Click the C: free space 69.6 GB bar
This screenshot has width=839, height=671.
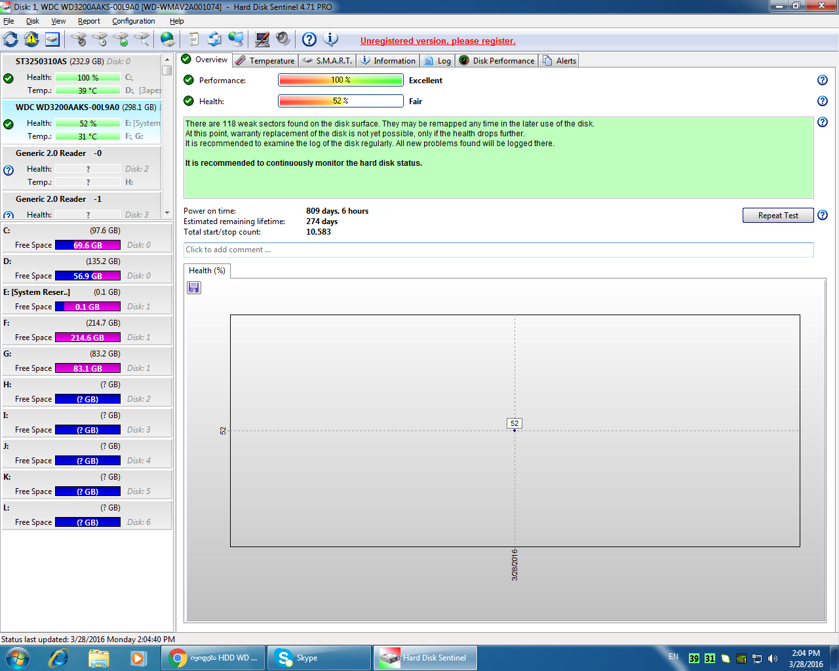(88, 245)
